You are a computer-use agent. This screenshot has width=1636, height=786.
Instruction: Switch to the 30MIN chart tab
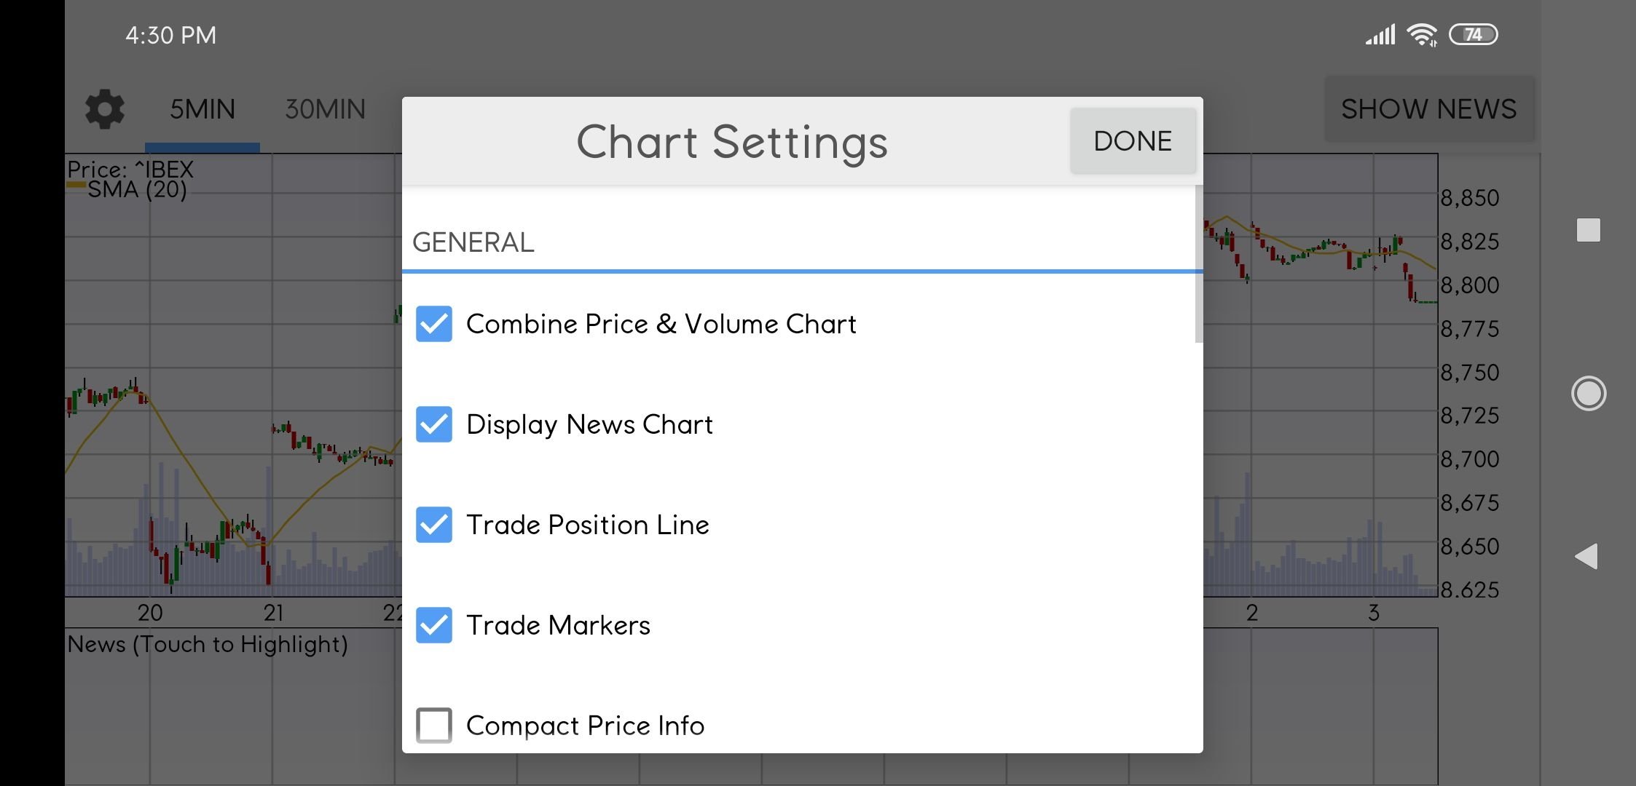click(325, 110)
